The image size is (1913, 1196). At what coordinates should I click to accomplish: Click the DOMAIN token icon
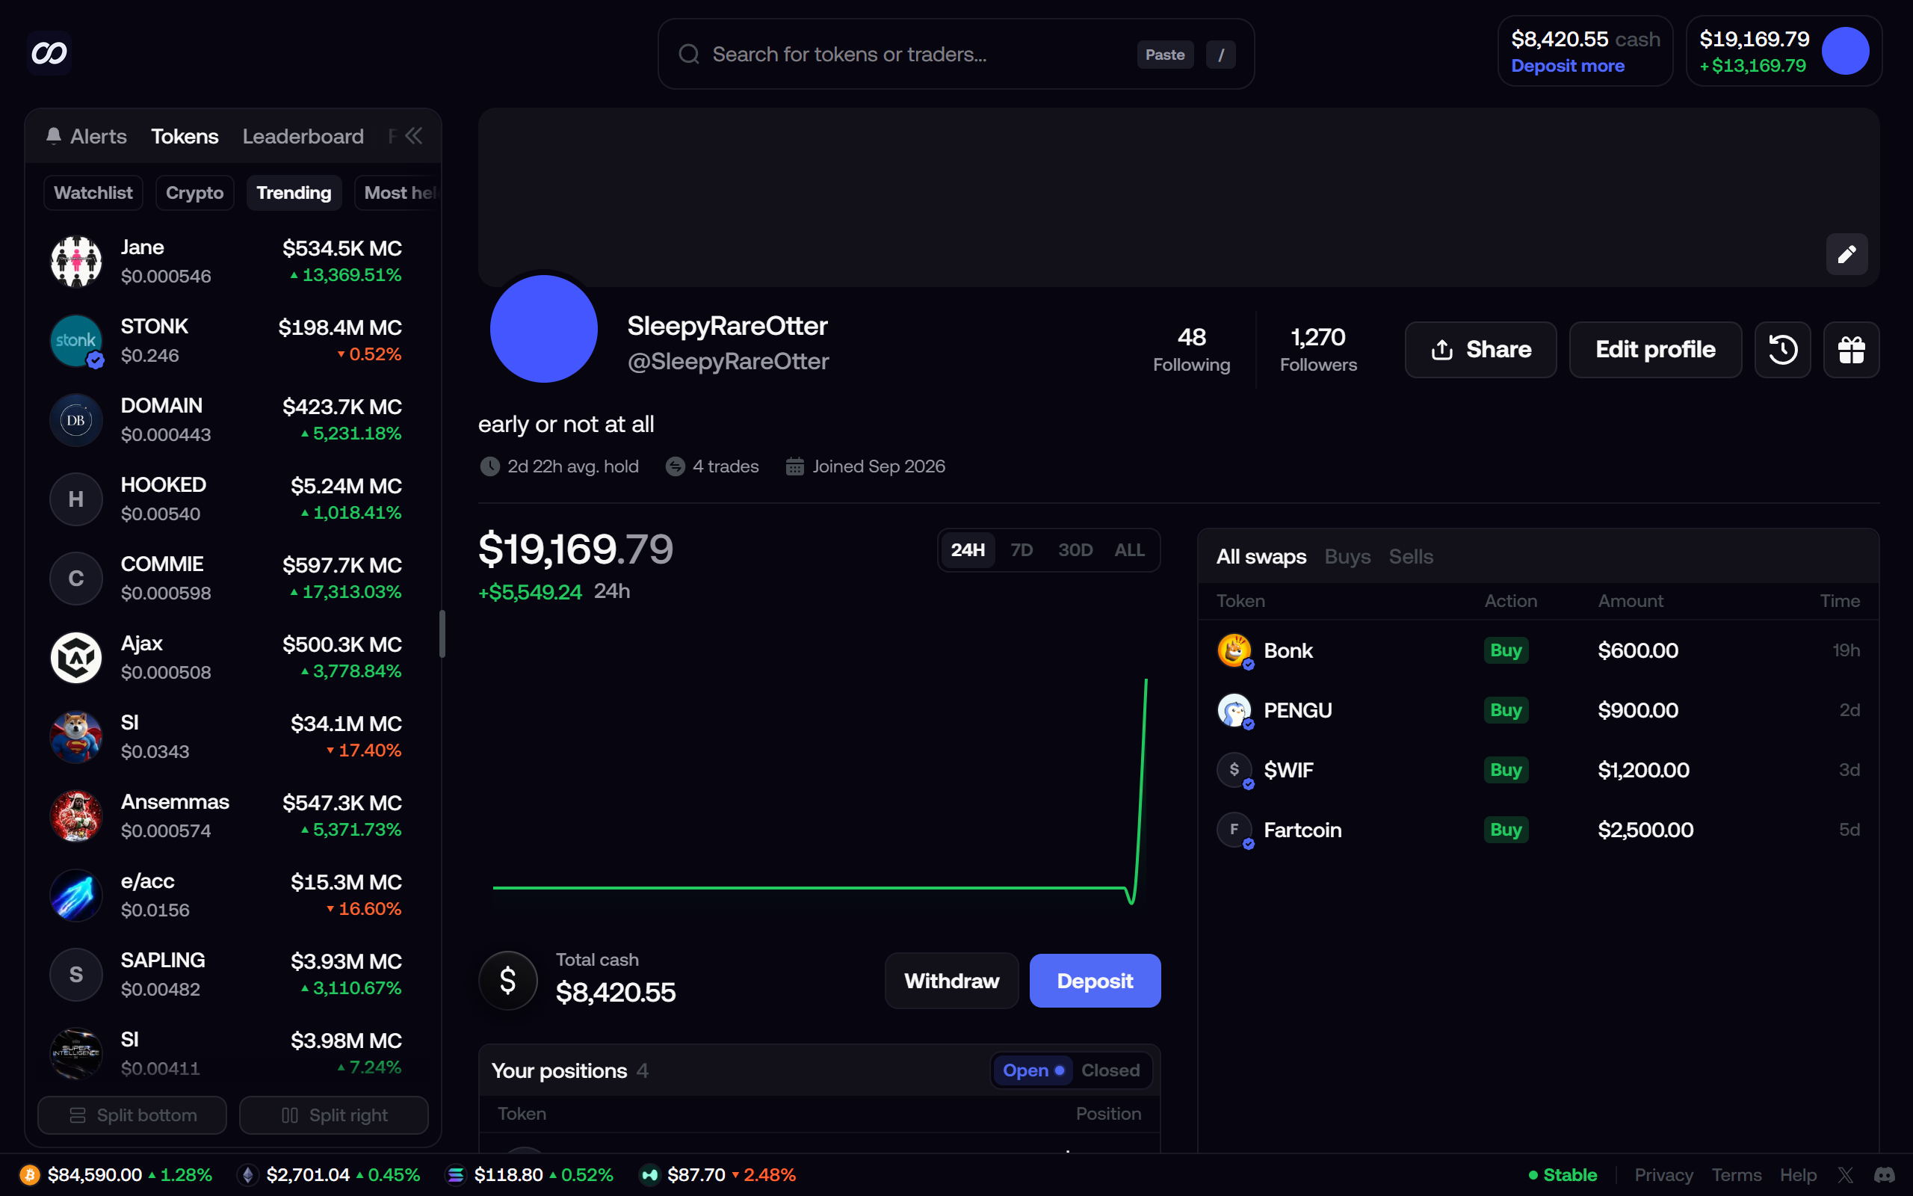(76, 420)
